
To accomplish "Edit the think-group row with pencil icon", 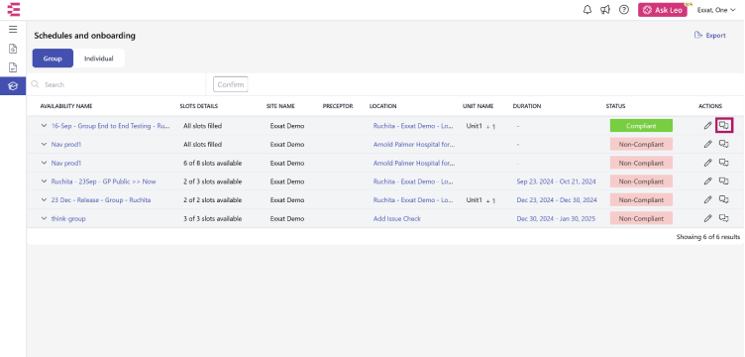I will tap(708, 219).
